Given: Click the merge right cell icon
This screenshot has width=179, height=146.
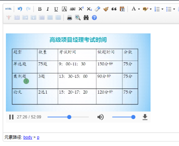Looking at the screenshot, I should pos(25,18).
